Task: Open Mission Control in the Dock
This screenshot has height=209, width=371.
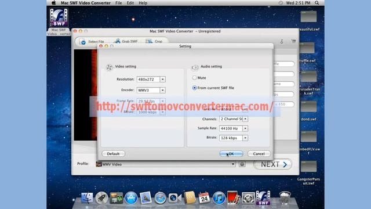Action: pyautogui.click(x=116, y=198)
